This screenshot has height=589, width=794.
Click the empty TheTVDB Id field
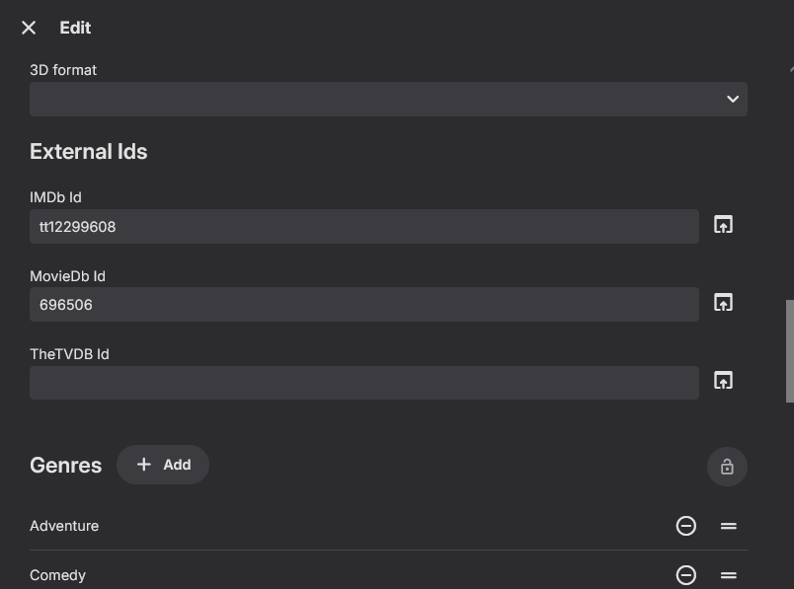(x=363, y=383)
